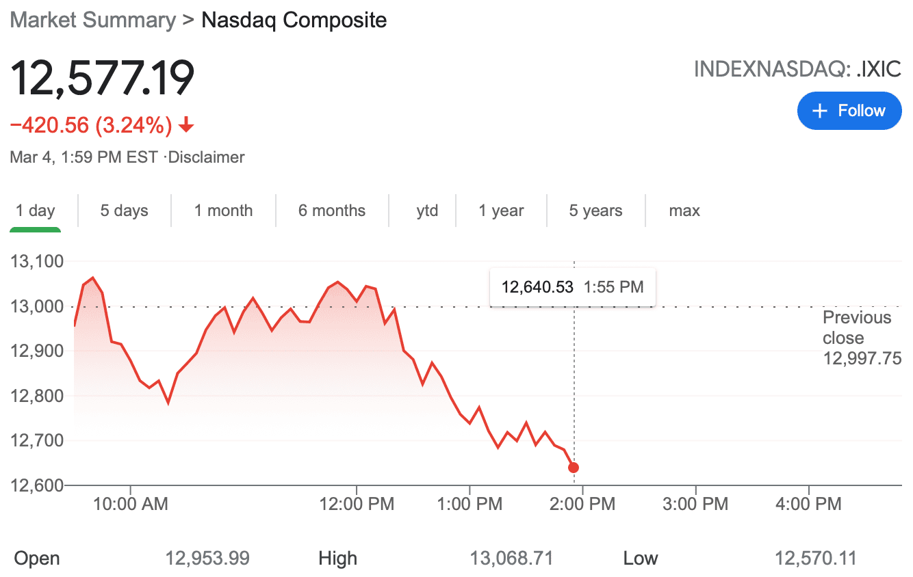The height and width of the screenshot is (577, 913).
Task: Click the red data point marker on chart
Action: tap(574, 467)
